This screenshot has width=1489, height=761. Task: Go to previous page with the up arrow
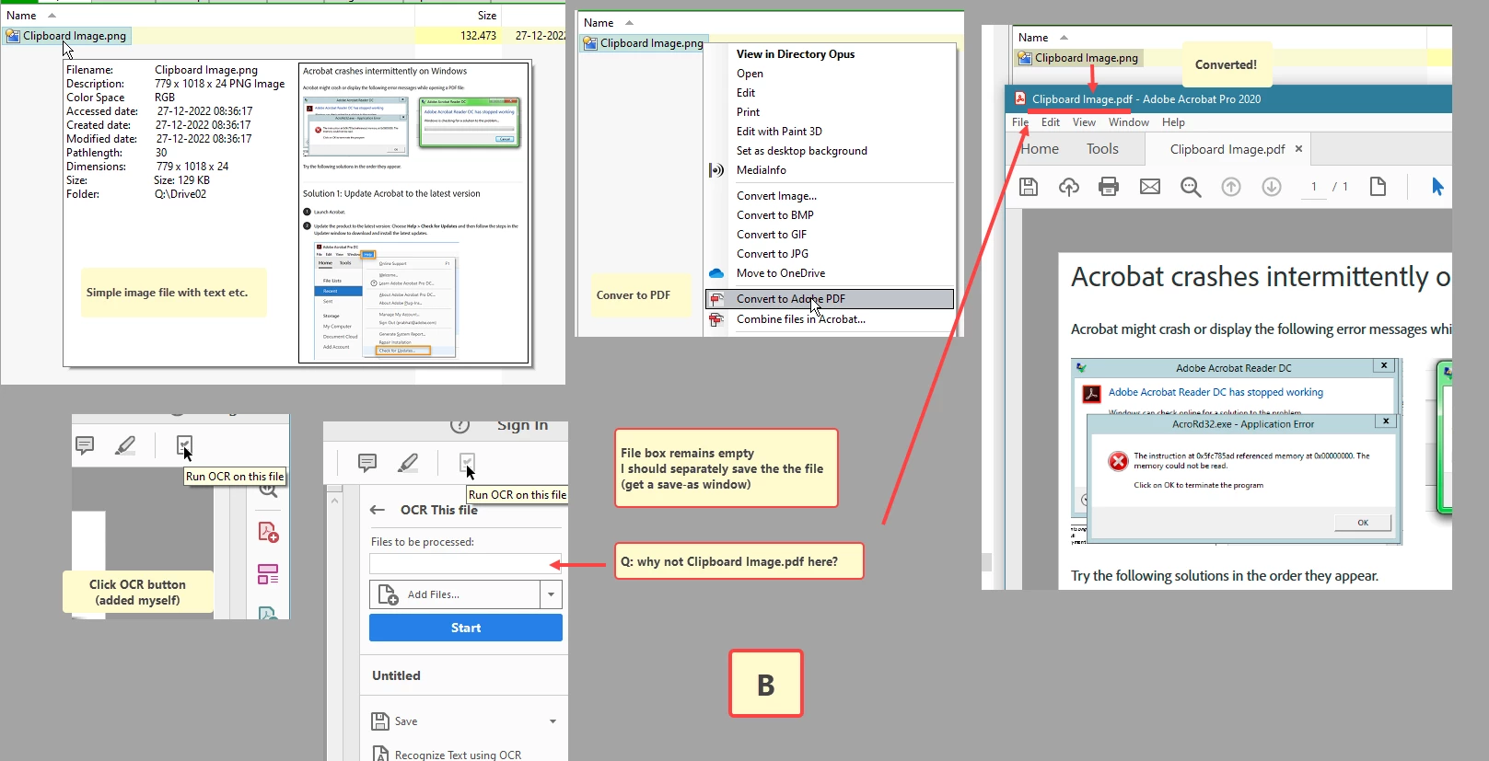(1231, 187)
